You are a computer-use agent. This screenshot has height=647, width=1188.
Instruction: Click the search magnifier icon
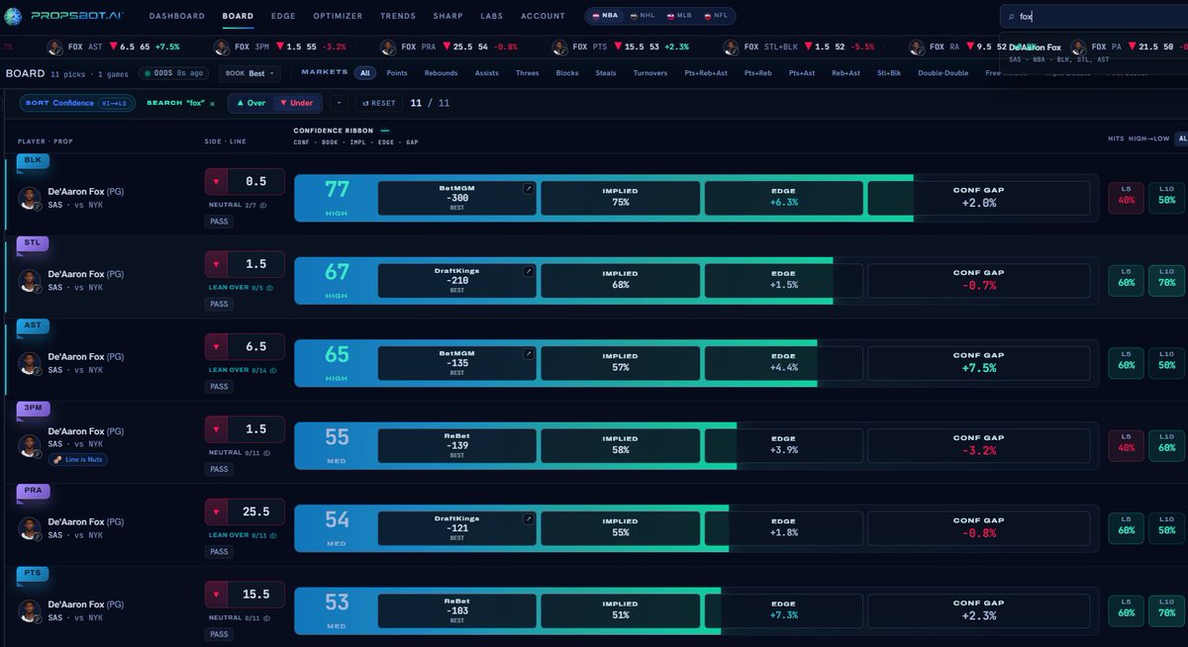click(1011, 17)
